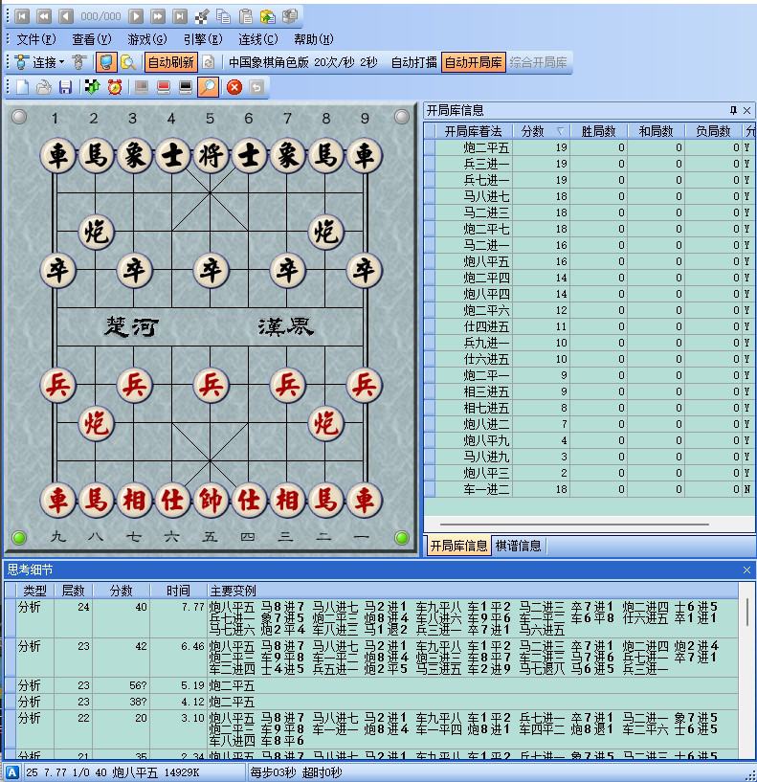Click the paste position clipboard icon
This screenshot has width=757, height=782.
(245, 16)
